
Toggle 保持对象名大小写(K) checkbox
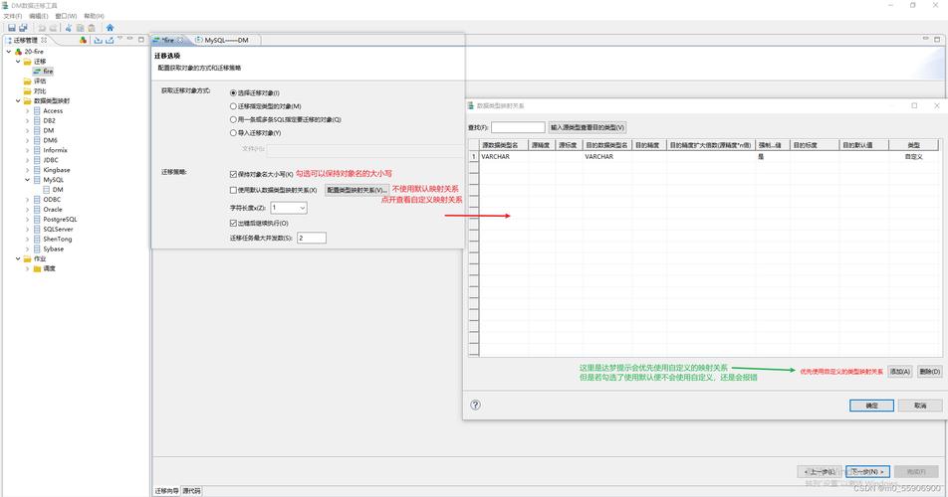coord(233,174)
